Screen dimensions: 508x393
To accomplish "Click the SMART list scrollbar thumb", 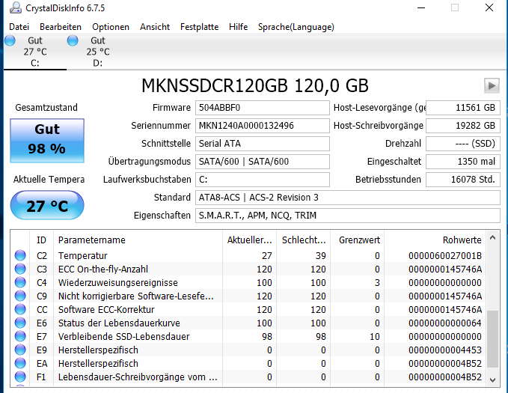I will (493, 339).
